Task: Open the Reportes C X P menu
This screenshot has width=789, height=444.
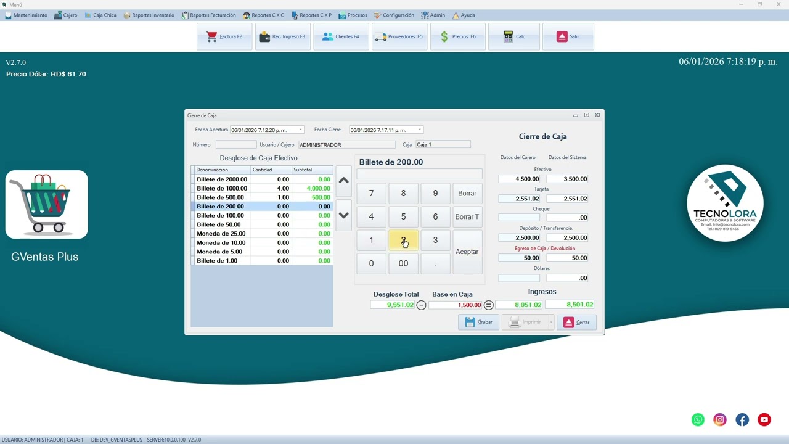Action: click(x=311, y=15)
